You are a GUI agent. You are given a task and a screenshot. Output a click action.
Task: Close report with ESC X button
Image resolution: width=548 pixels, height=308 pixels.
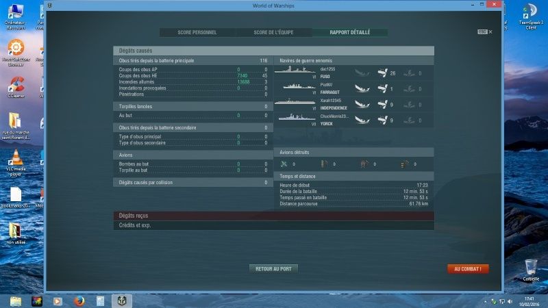[485, 31]
